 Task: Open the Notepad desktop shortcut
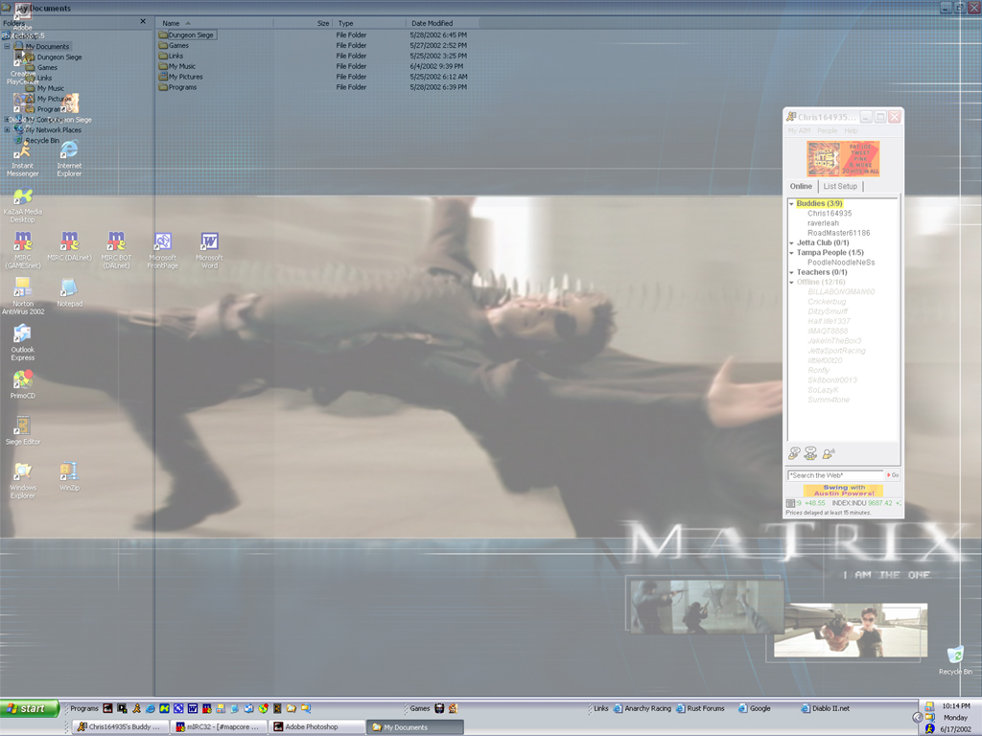point(69,293)
